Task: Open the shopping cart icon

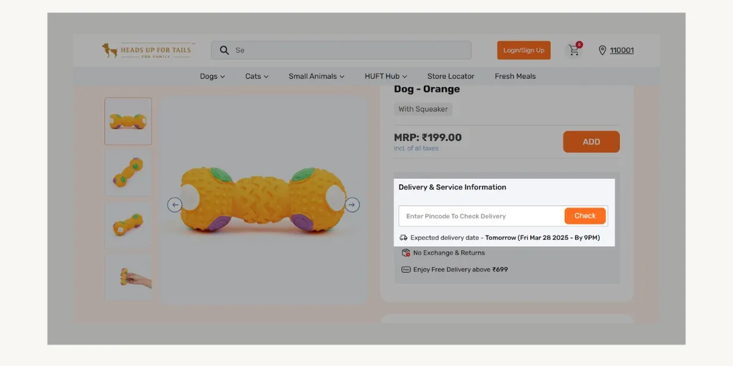Action: (x=573, y=49)
